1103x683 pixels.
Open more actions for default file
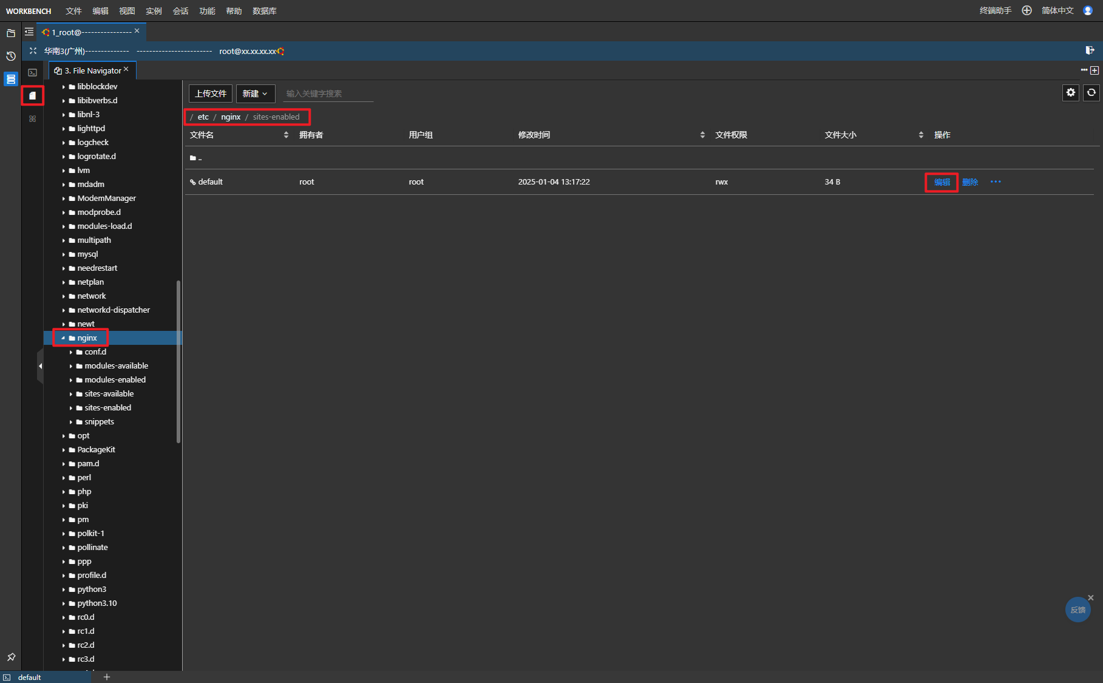coord(996,182)
